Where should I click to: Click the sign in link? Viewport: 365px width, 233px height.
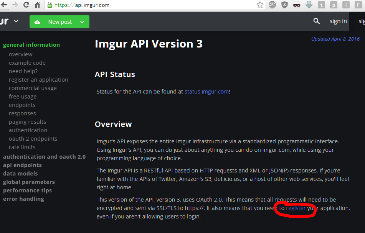coord(338,21)
